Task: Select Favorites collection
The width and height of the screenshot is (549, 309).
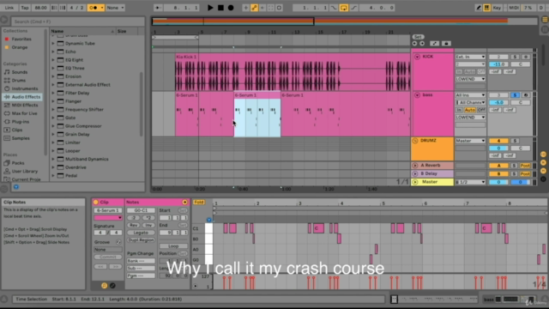Action: (21, 39)
